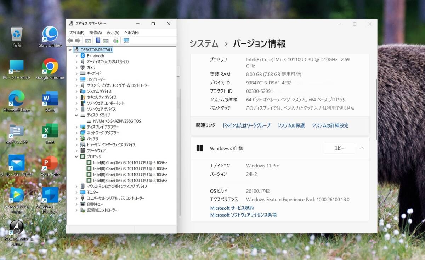Click the scan for hardware changes icon

pyautogui.click(x=126, y=41)
